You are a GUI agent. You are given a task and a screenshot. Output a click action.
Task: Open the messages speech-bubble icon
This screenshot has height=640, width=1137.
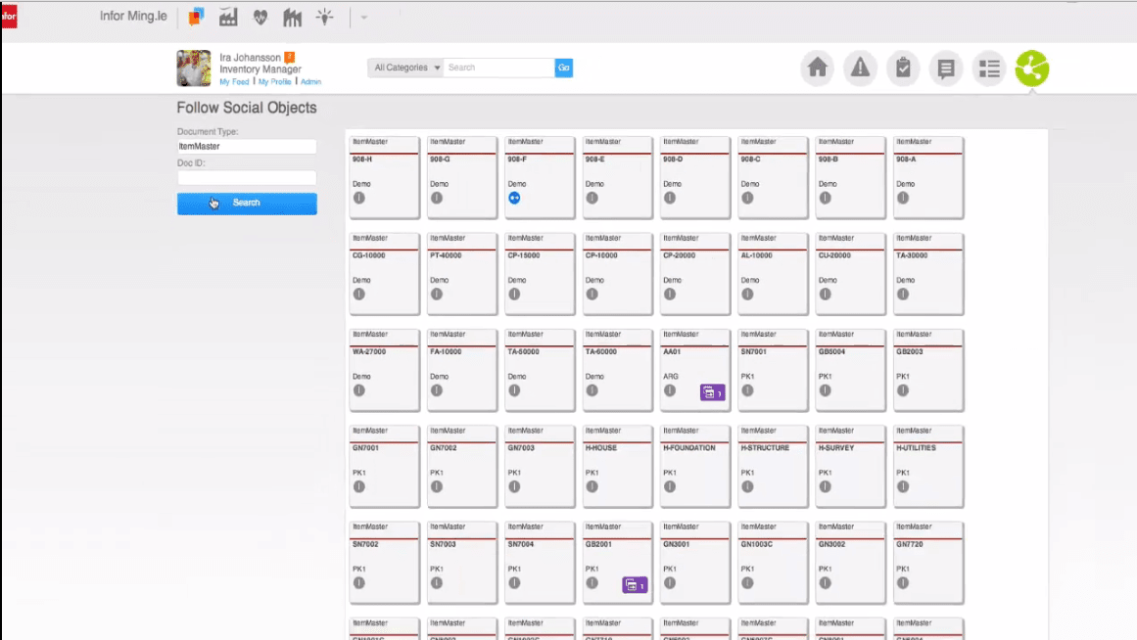point(946,68)
